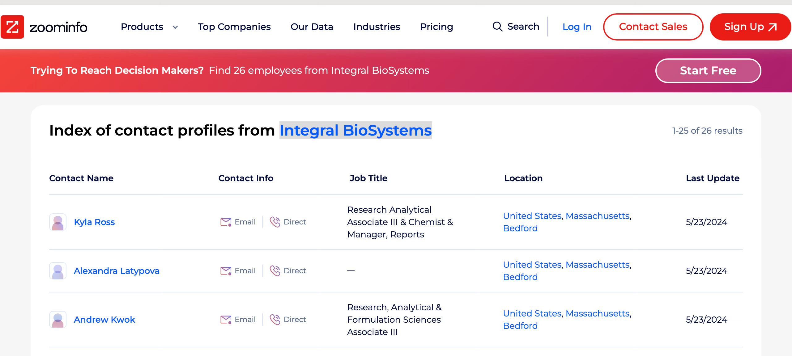Click the zoominfo wordmark in header
This screenshot has height=356, width=792.
click(58, 27)
